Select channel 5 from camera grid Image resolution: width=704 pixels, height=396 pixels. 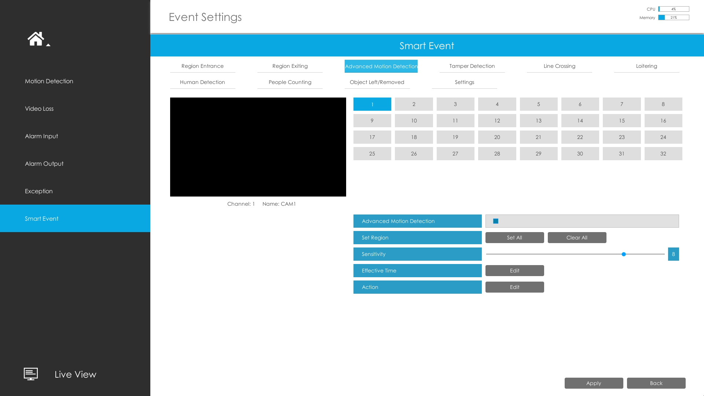coord(539,103)
